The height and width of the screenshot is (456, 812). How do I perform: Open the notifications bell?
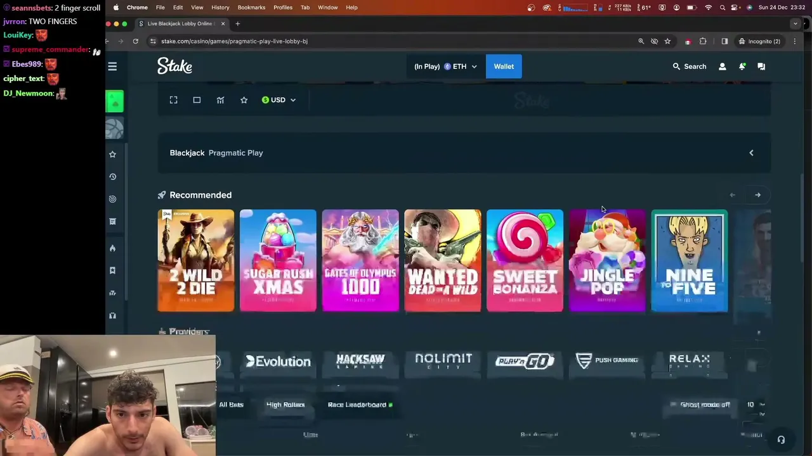(x=742, y=66)
